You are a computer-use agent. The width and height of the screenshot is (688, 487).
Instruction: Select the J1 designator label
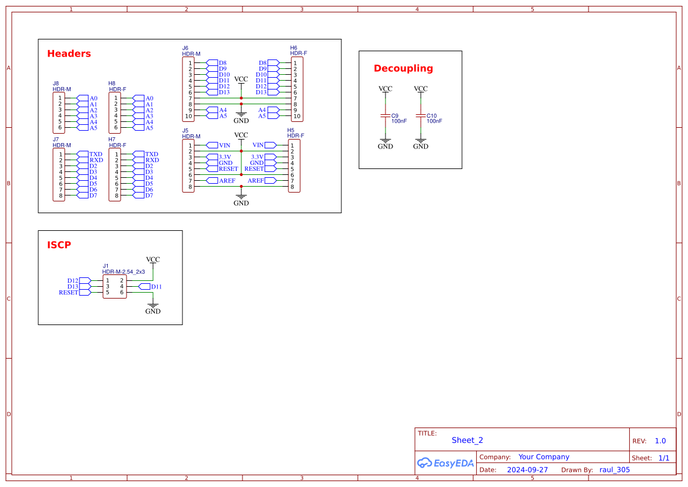tap(105, 266)
